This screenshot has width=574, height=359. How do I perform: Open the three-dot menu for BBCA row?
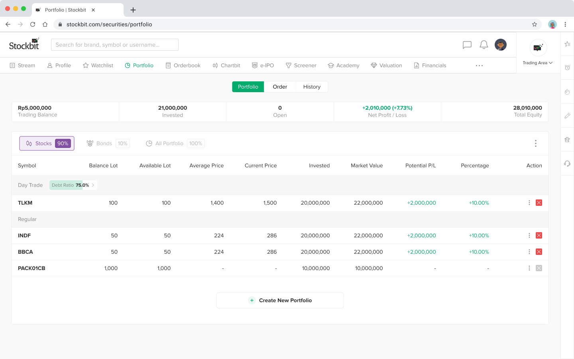point(529,252)
